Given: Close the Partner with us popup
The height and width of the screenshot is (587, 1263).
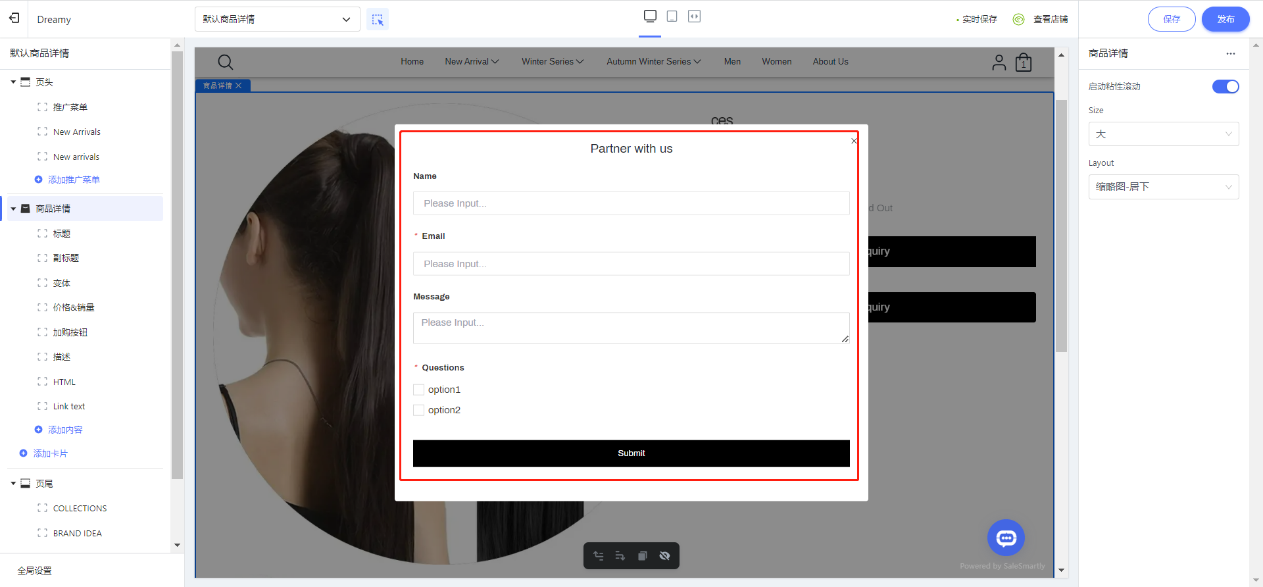Looking at the screenshot, I should tap(854, 141).
